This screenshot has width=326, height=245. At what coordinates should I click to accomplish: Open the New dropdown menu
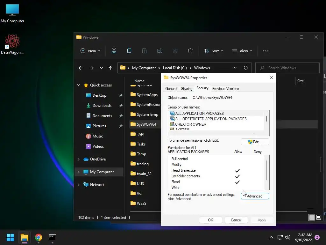pos(90,51)
